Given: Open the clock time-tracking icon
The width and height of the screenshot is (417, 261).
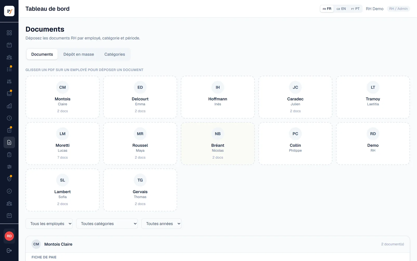Looking at the screenshot, I should [9, 118].
